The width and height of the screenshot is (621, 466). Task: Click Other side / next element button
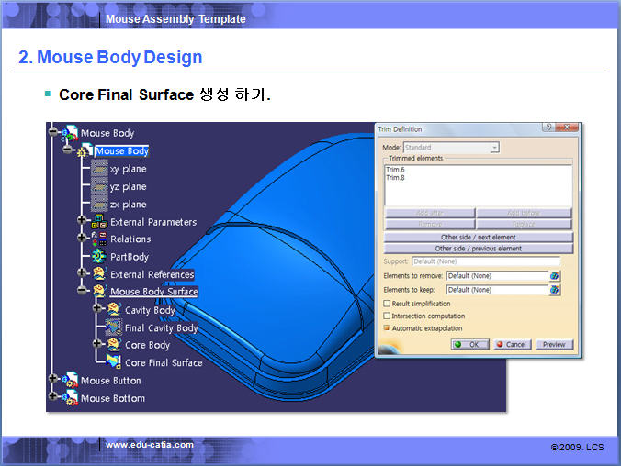pos(478,237)
